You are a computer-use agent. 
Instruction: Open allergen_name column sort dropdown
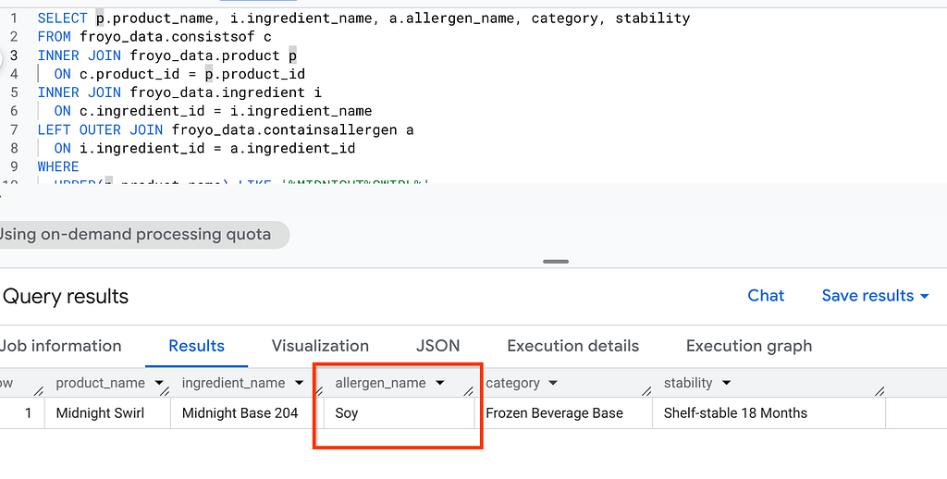[x=439, y=383]
